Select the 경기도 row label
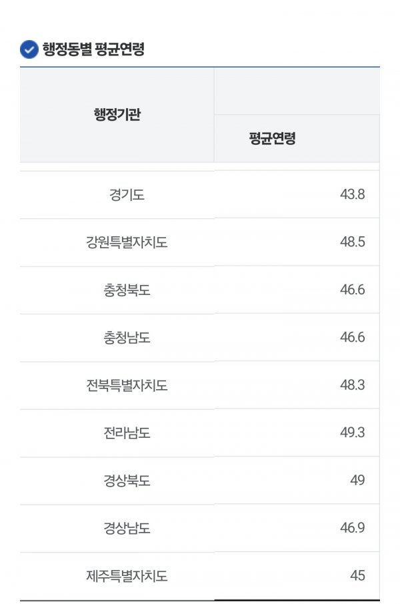The width and height of the screenshot is (400, 604). click(127, 194)
